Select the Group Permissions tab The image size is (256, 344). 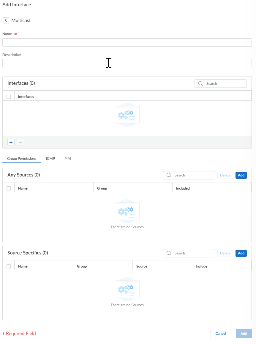(22, 159)
